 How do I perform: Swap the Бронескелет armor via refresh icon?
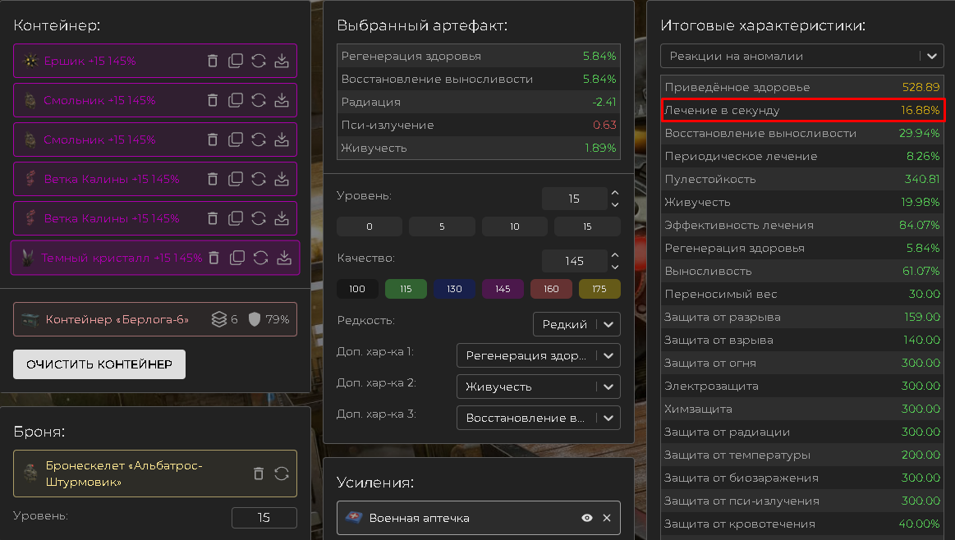282,474
